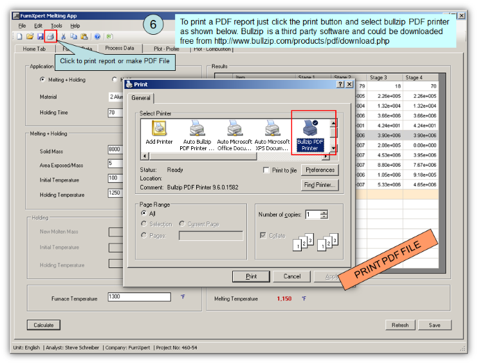This screenshot has width=478, height=364.
Task: Click Cancel in the Print dialog
Action: pyautogui.click(x=291, y=276)
